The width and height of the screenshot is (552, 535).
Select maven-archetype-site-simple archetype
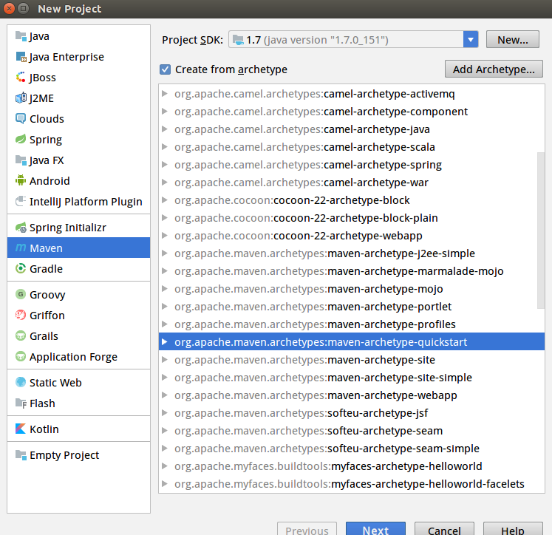pyautogui.click(x=351, y=378)
